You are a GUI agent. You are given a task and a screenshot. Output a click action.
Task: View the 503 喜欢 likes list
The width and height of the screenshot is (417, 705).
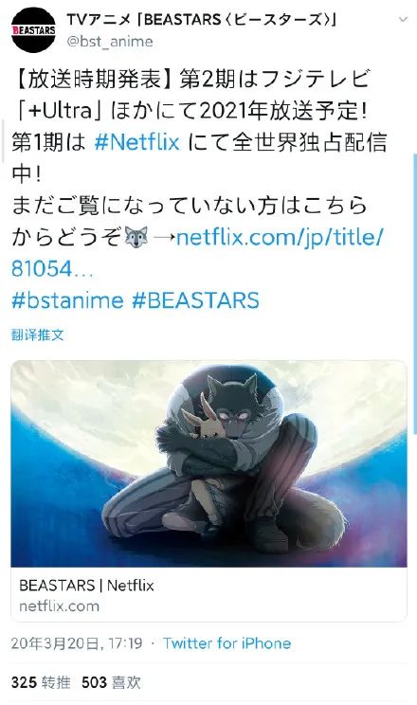coord(111,682)
